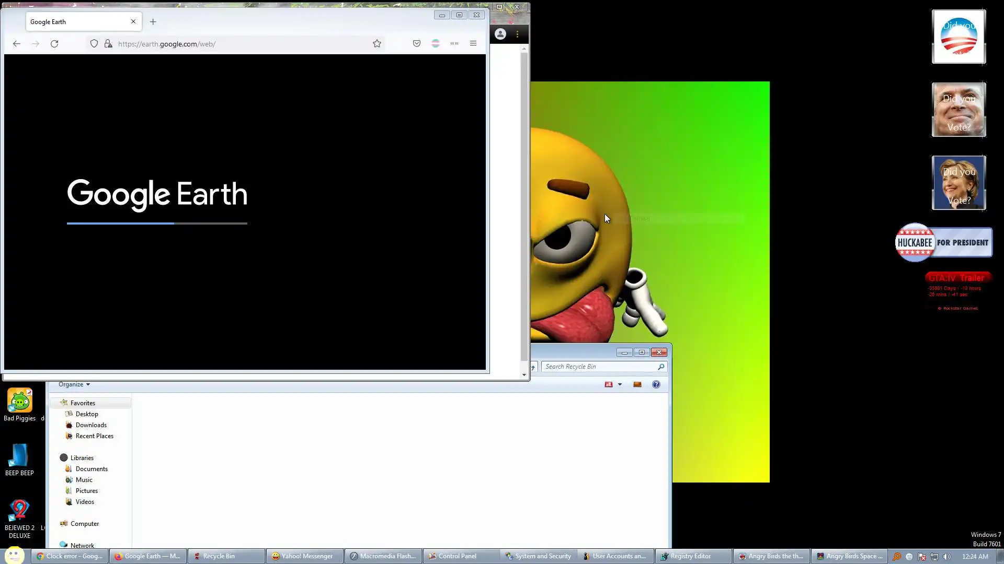Select Downloads in Favorites
This screenshot has width=1004, height=564.
coord(91,425)
